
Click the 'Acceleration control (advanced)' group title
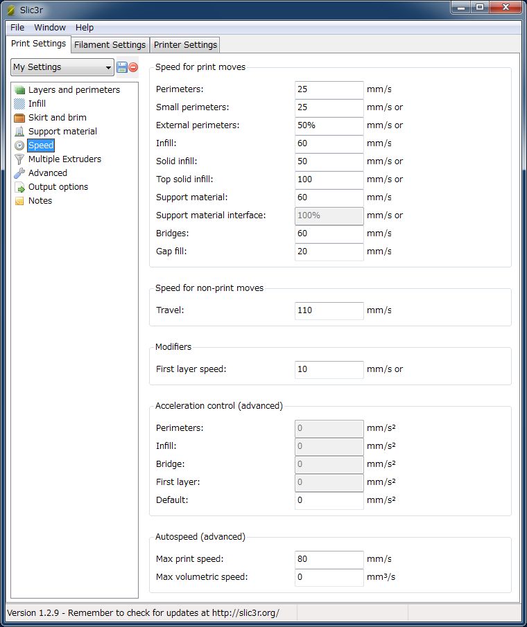pos(219,406)
